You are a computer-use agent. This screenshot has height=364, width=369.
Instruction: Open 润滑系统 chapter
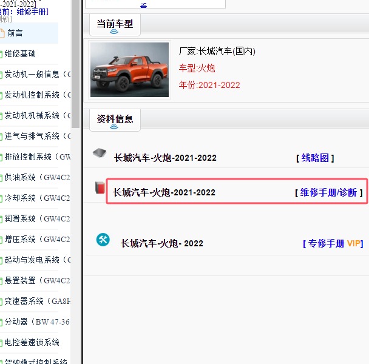click(x=37, y=218)
